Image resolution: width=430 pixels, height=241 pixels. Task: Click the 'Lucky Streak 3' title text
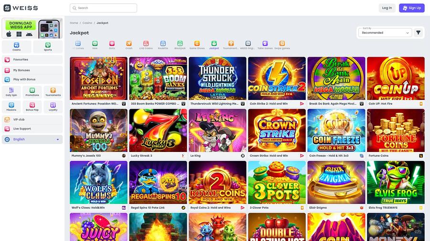pos(141,156)
